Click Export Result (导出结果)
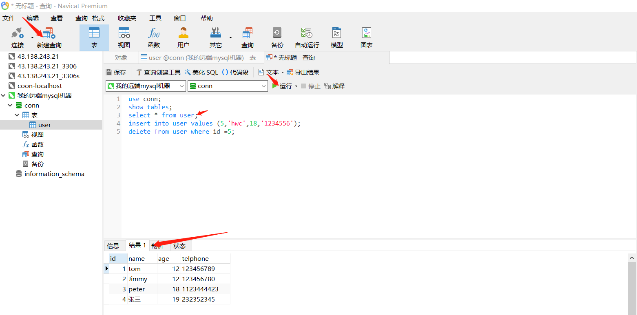Image resolution: width=637 pixels, height=315 pixels. coord(303,72)
